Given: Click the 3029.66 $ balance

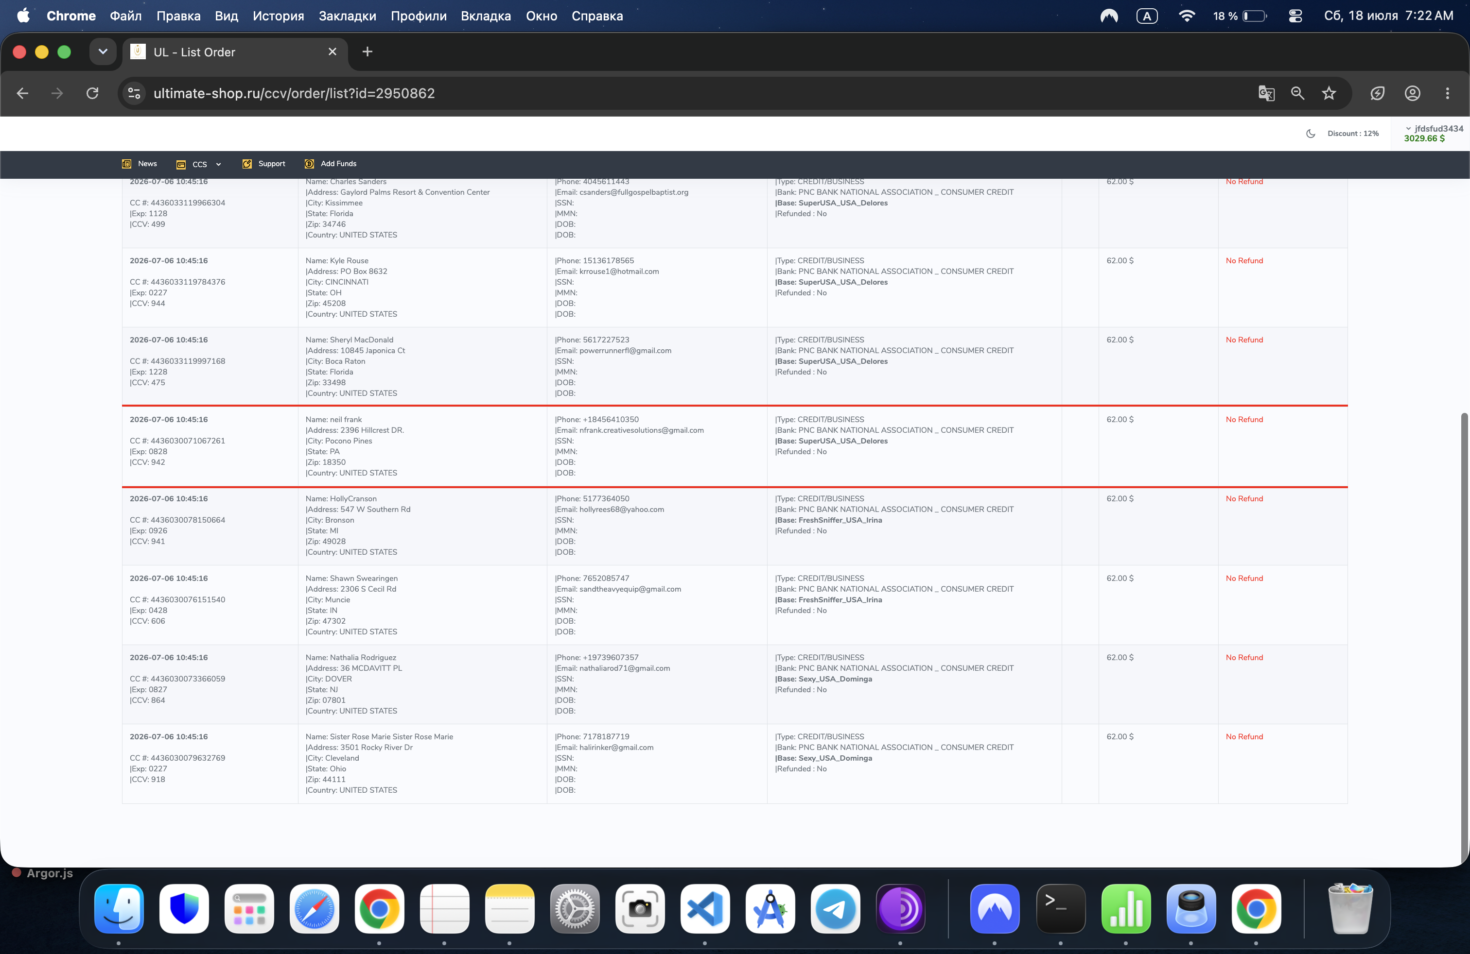Looking at the screenshot, I should 1424,139.
